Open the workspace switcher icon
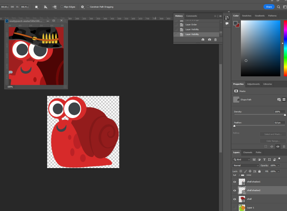This screenshot has height=211, width=287. tap(285, 7)
